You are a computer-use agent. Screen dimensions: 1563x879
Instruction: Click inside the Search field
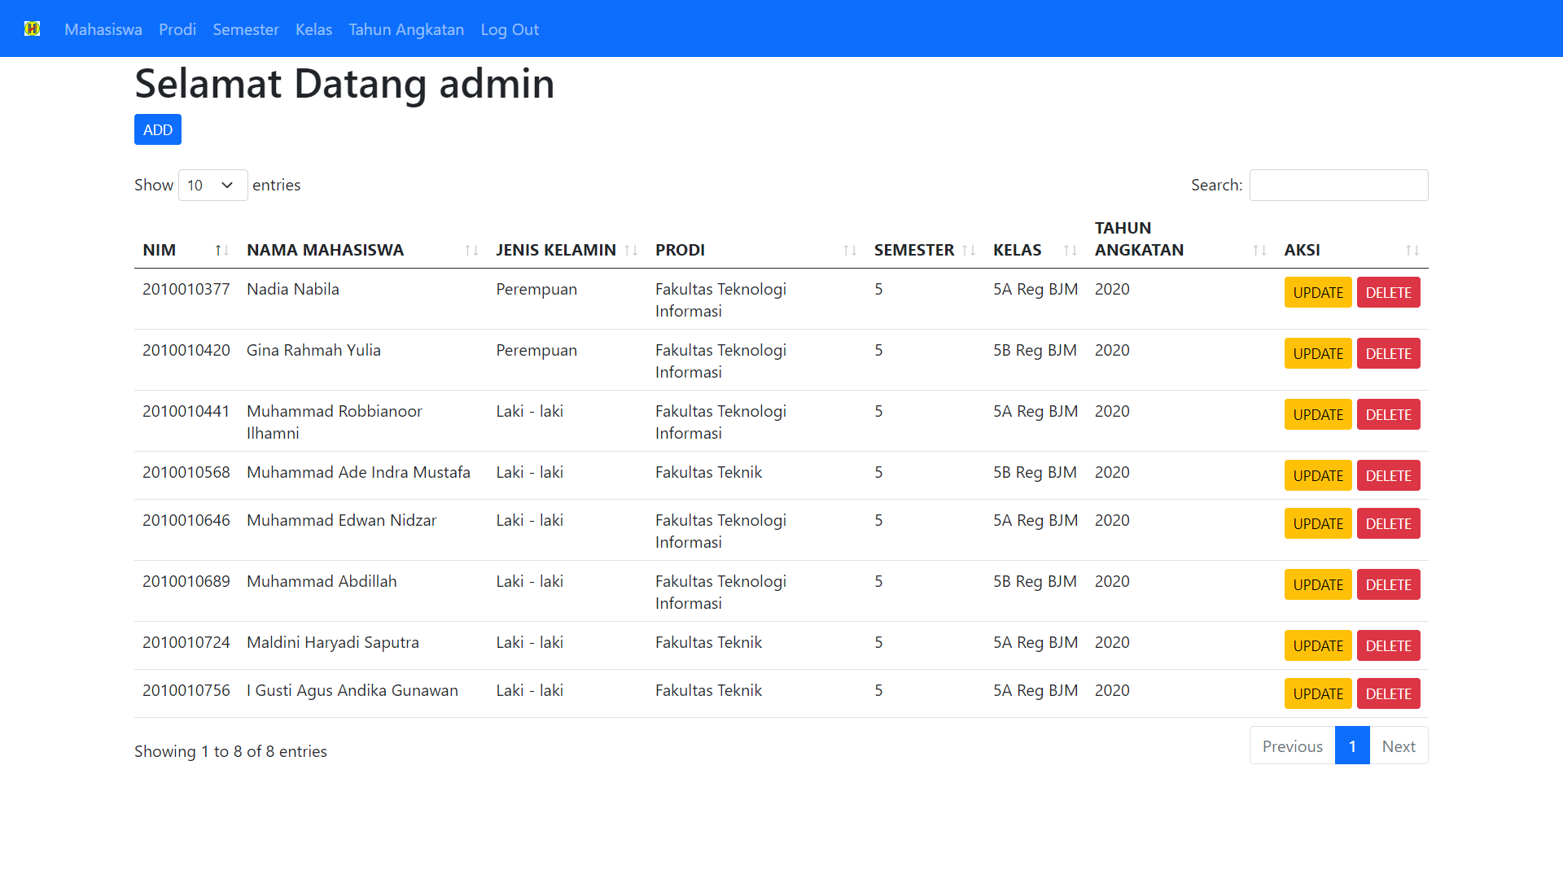1338,185
